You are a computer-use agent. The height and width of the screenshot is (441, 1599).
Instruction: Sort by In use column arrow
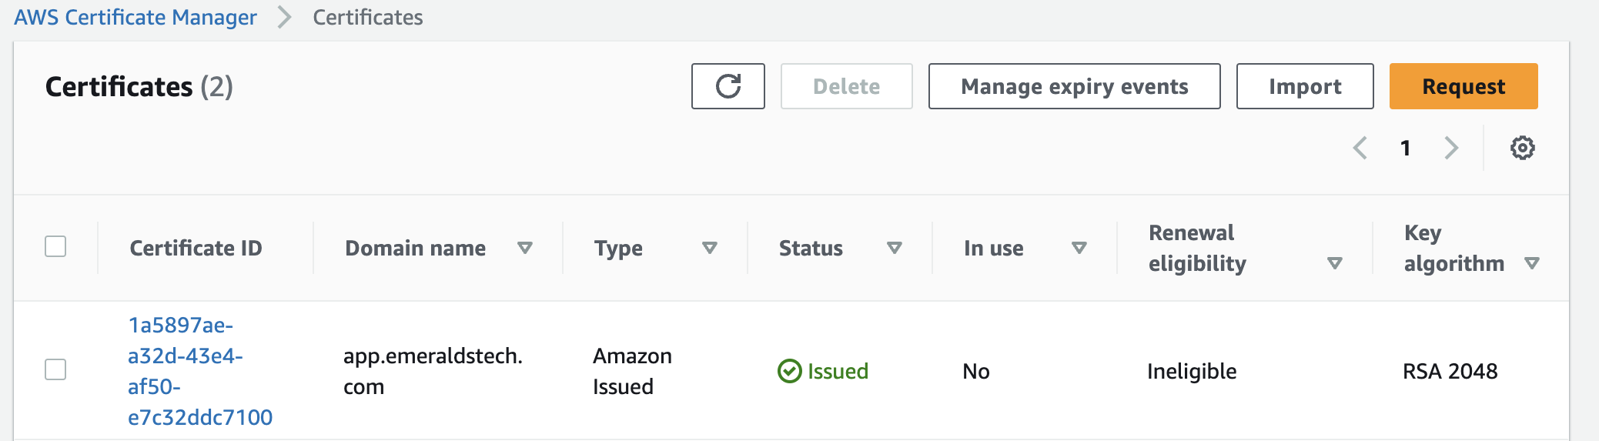(x=1079, y=248)
